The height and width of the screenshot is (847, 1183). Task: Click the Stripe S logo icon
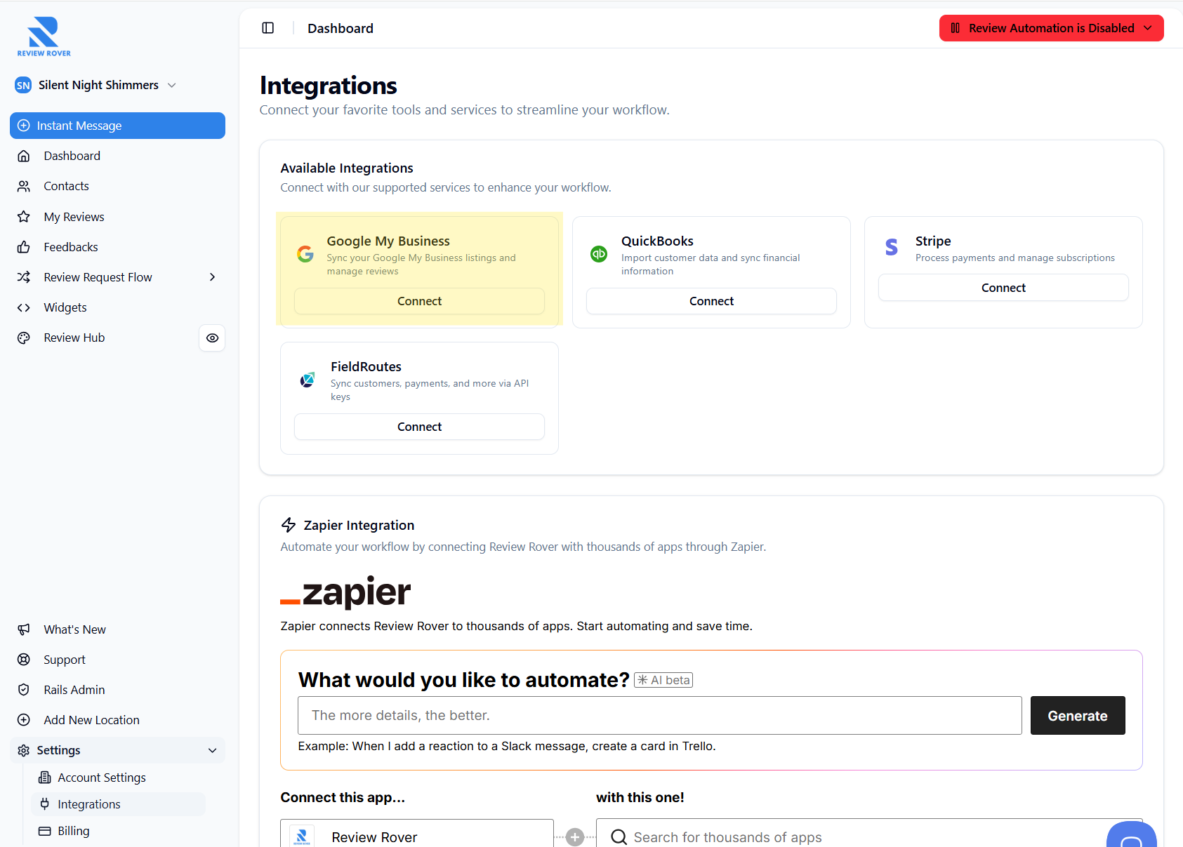[x=892, y=247]
